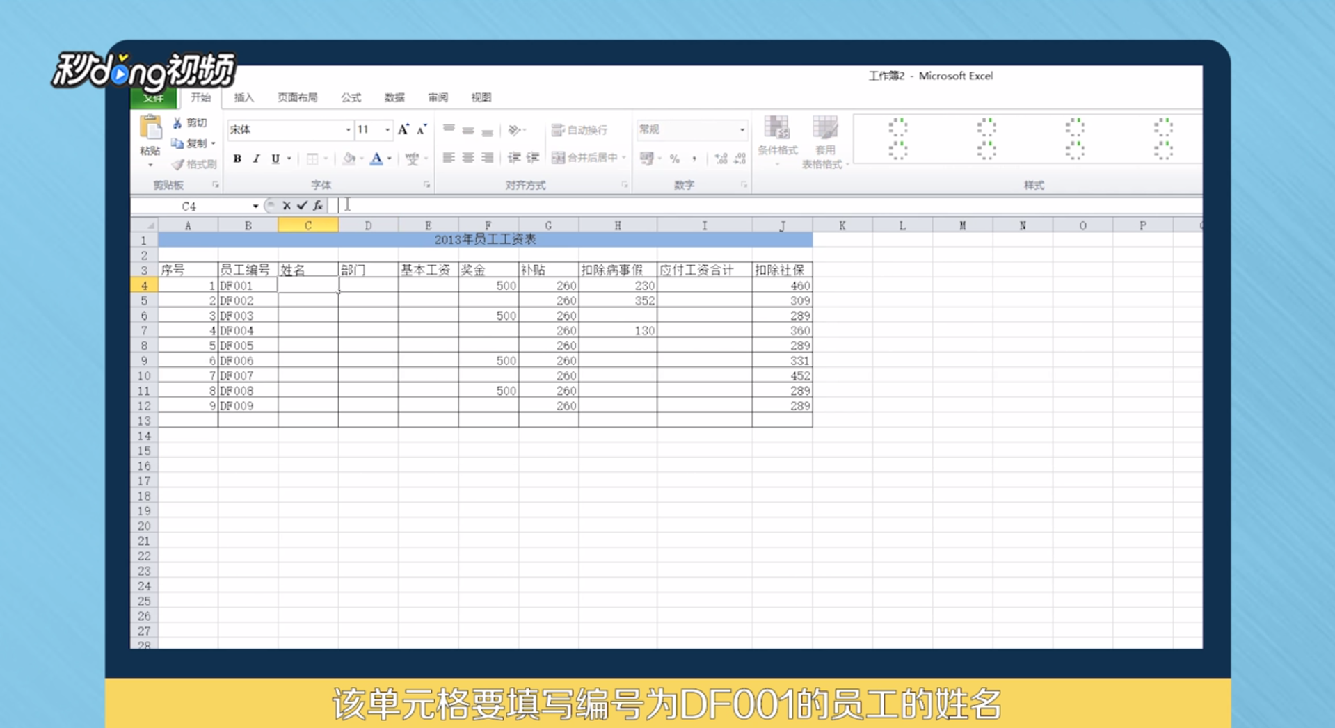The image size is (1335, 728).
Task: Align text left
Action: 449,159
